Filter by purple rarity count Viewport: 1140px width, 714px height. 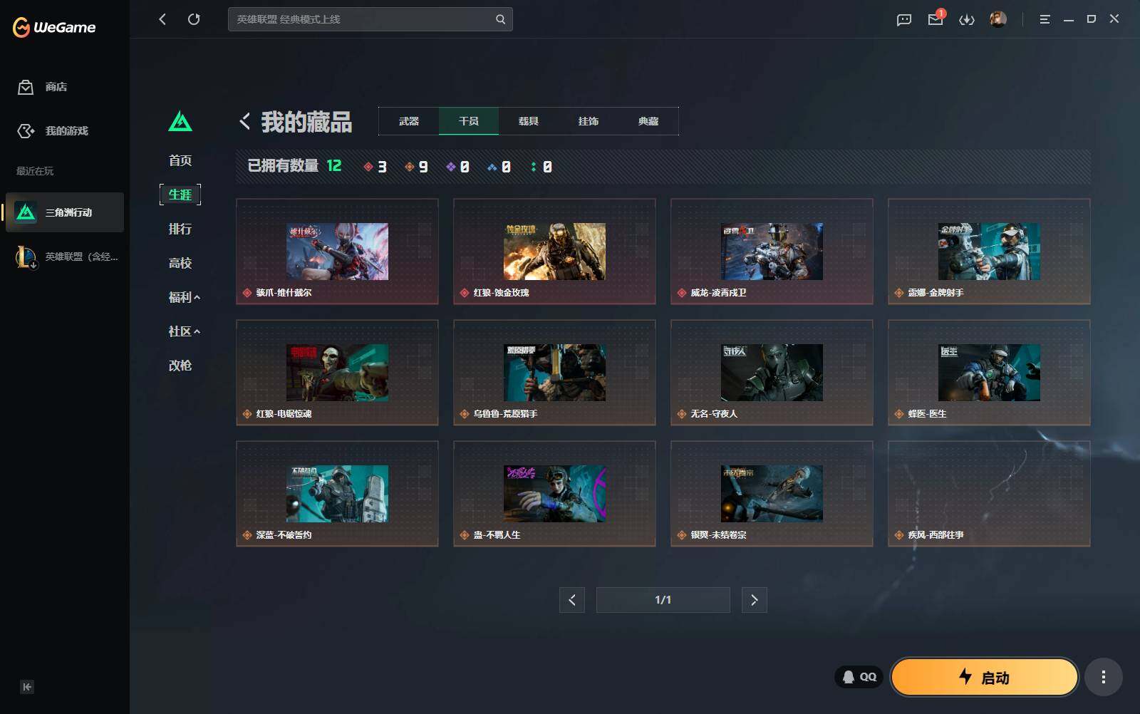click(458, 167)
